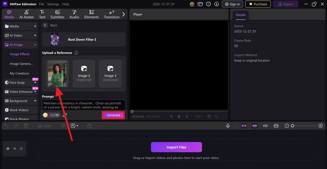Add optional Image 3 reference
Screen dimensions: 327x169
[110, 74]
